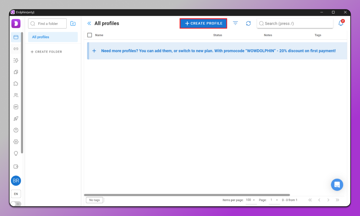Sort by the Status column header

[x=218, y=35]
